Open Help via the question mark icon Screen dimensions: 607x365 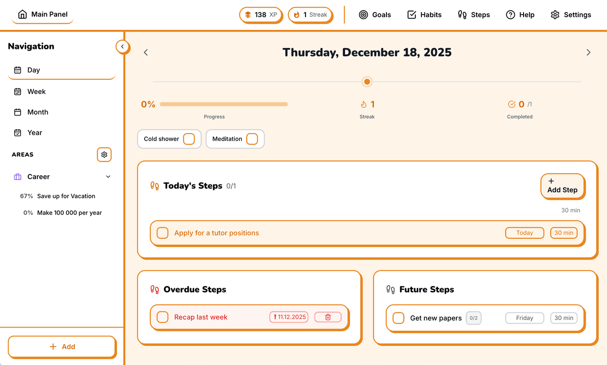point(510,15)
